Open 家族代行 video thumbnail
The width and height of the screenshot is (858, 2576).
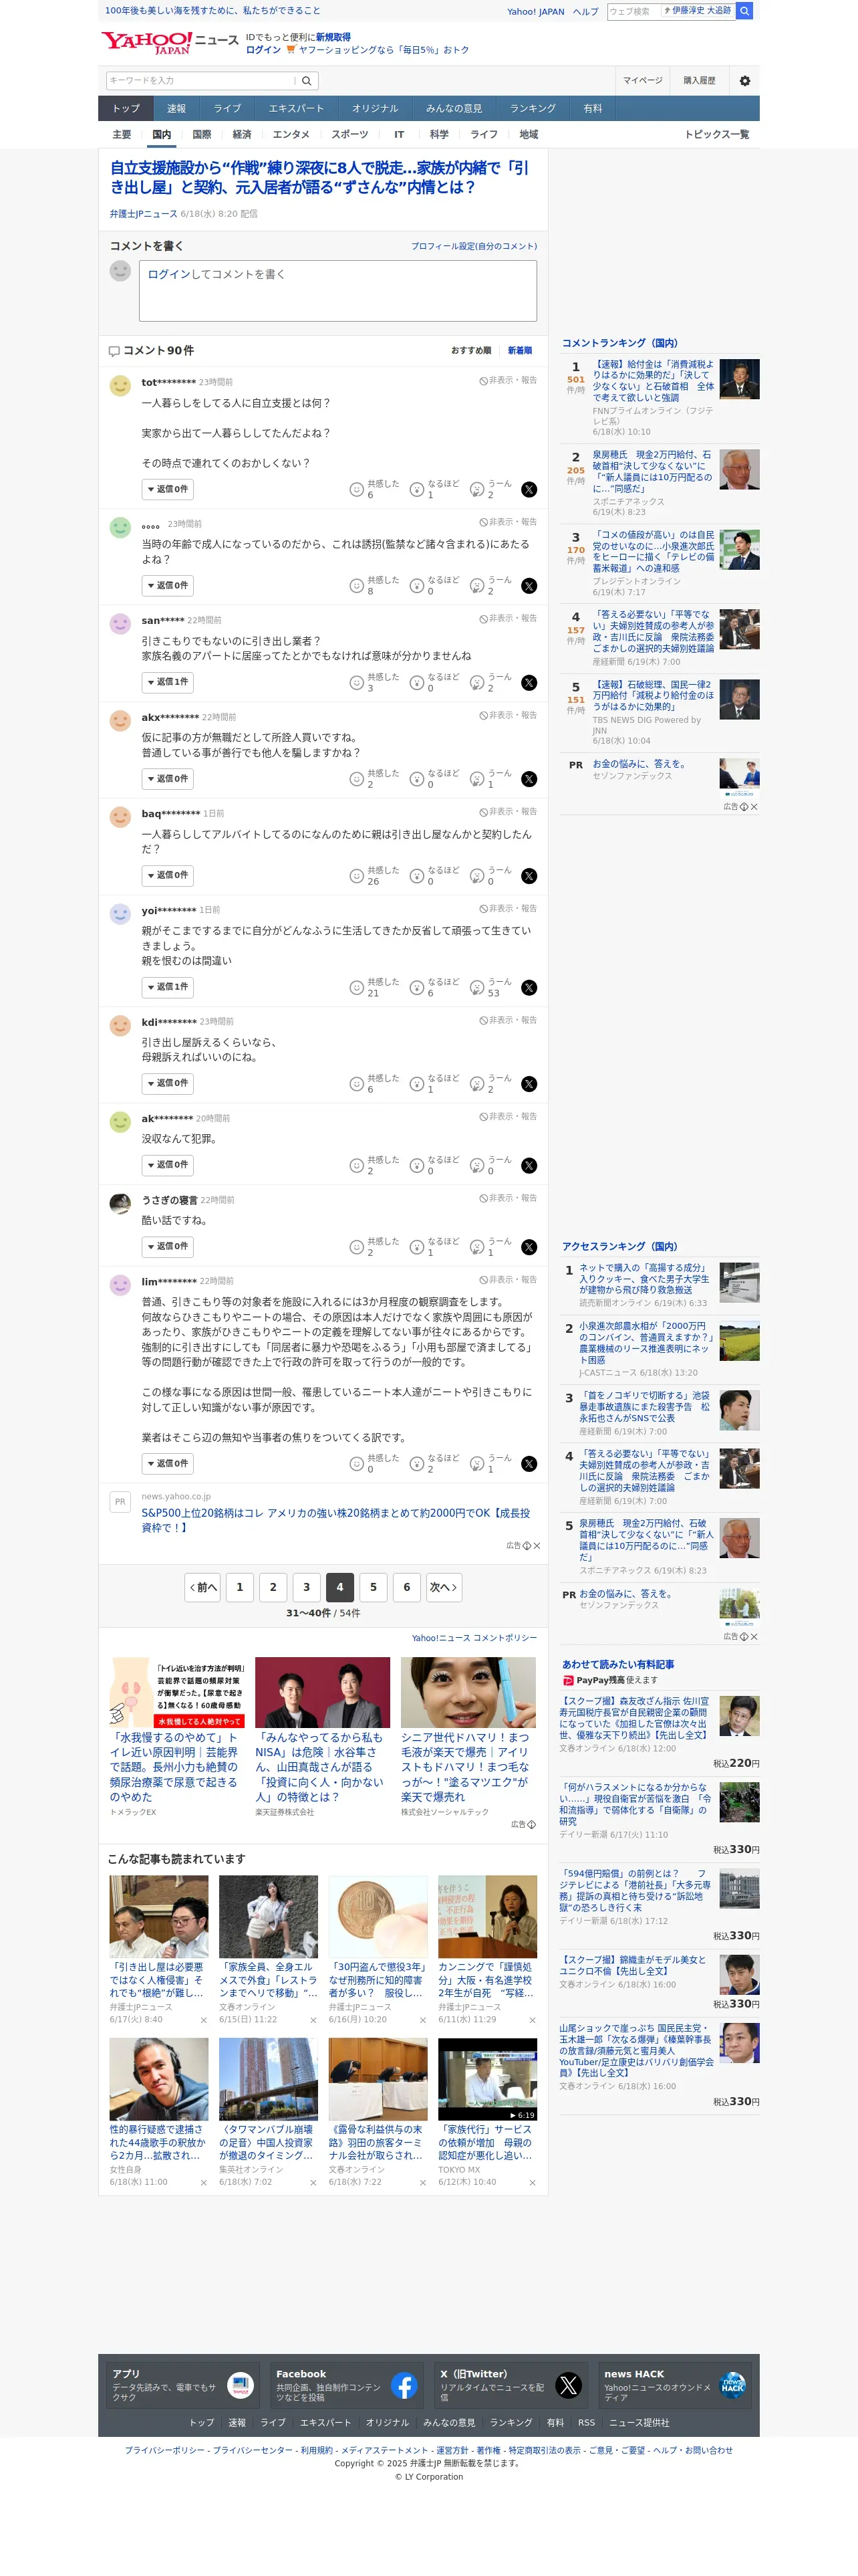click(x=487, y=2079)
